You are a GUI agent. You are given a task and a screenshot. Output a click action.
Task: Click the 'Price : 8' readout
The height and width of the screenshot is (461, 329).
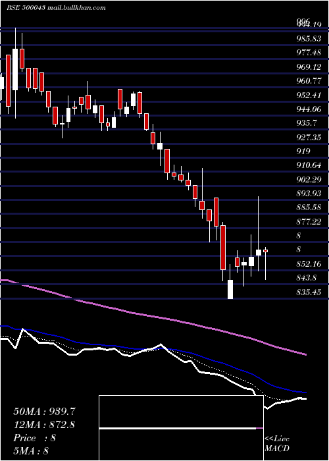pos(34,438)
